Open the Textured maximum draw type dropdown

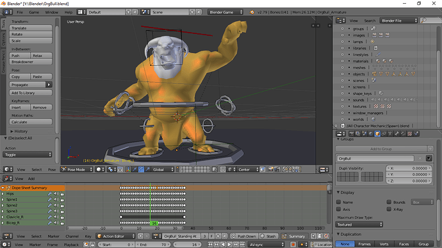point(359,224)
